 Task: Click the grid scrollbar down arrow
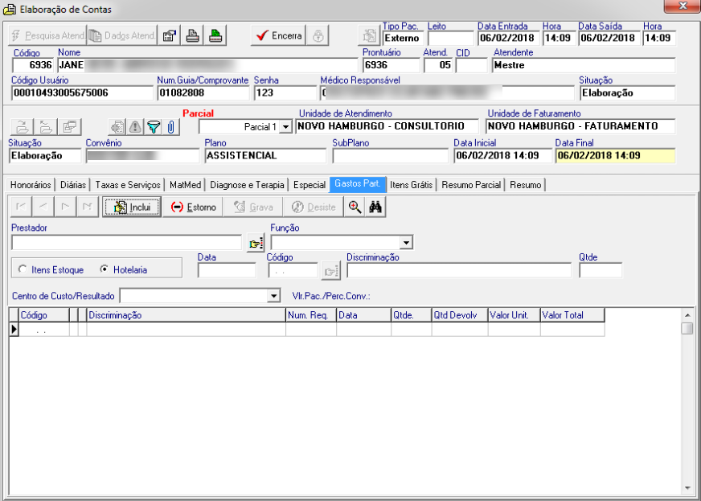coord(687,487)
